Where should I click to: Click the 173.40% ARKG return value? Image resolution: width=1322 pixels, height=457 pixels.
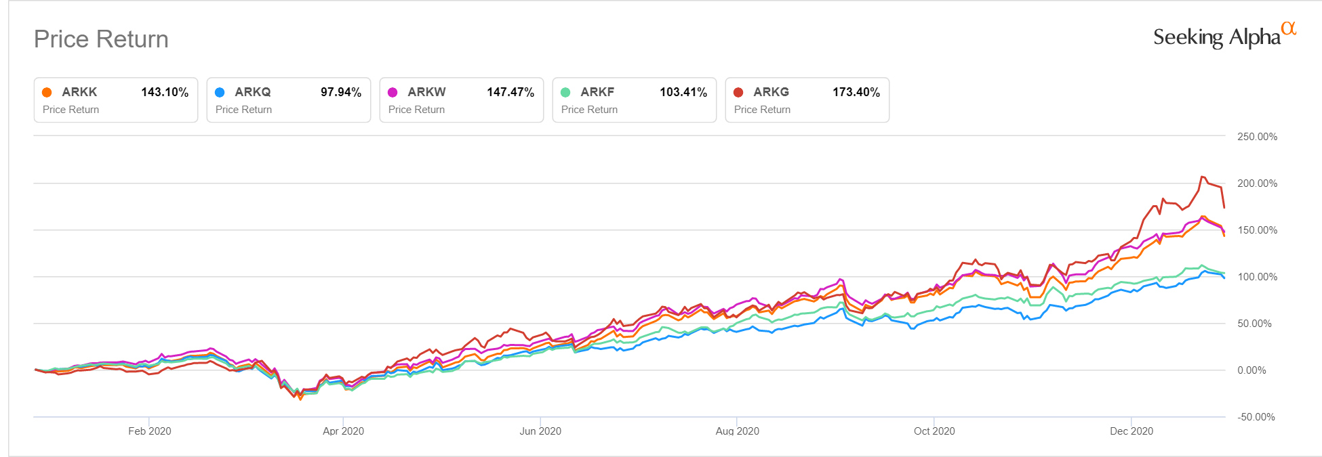tap(856, 92)
